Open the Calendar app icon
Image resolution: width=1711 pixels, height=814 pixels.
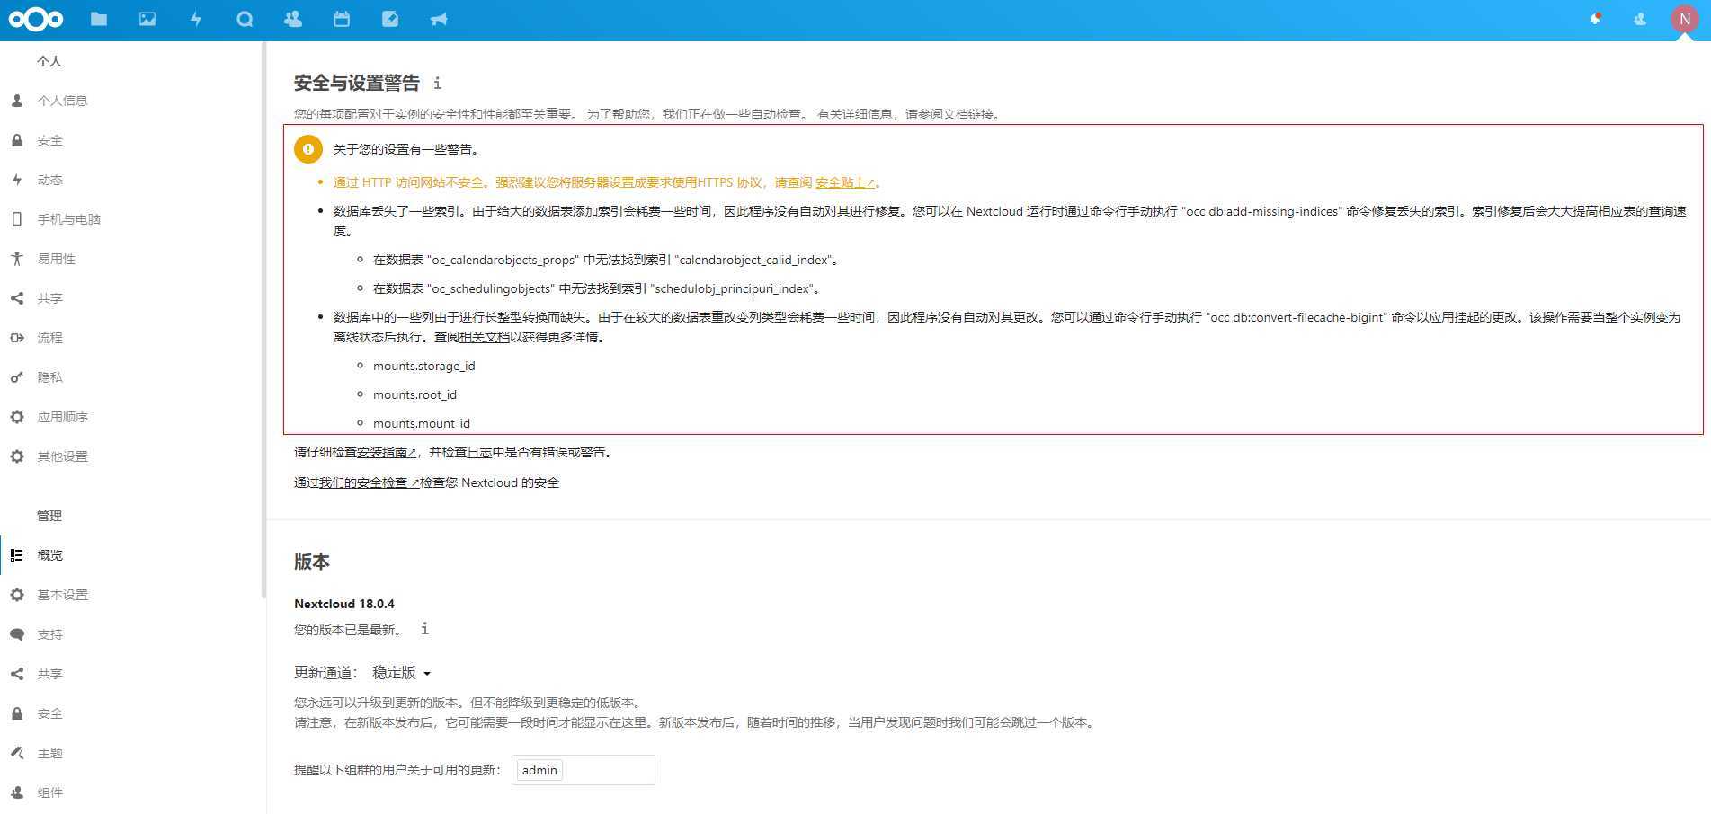coord(342,19)
